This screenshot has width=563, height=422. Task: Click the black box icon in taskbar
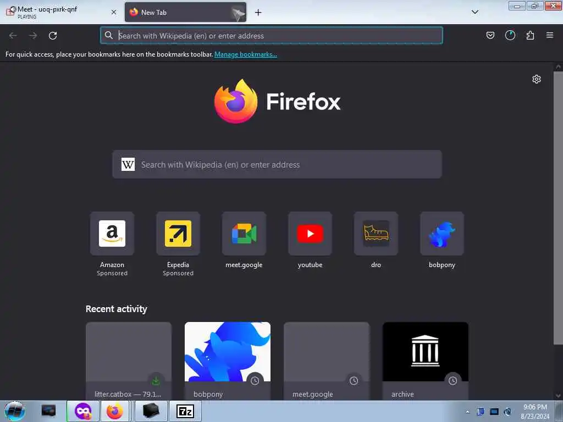tap(151, 411)
